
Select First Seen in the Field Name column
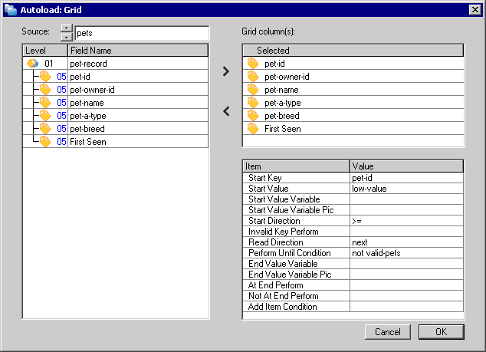pyautogui.click(x=138, y=142)
